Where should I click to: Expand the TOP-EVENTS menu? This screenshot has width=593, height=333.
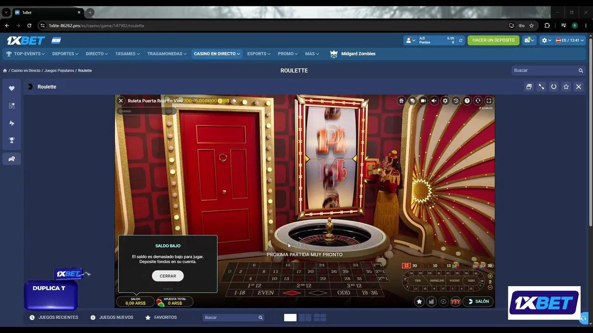[25, 54]
